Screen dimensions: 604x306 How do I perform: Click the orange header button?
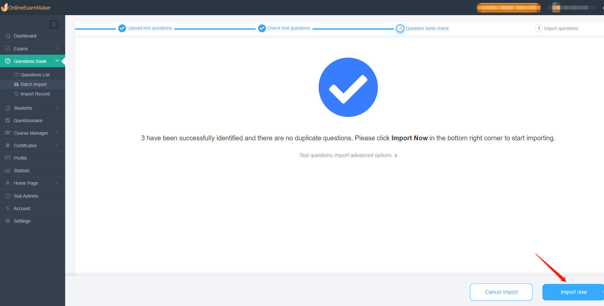point(509,8)
